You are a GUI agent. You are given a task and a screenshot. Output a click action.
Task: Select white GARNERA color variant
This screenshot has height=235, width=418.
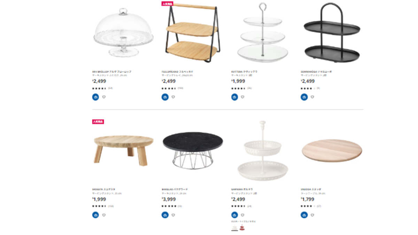234,228
